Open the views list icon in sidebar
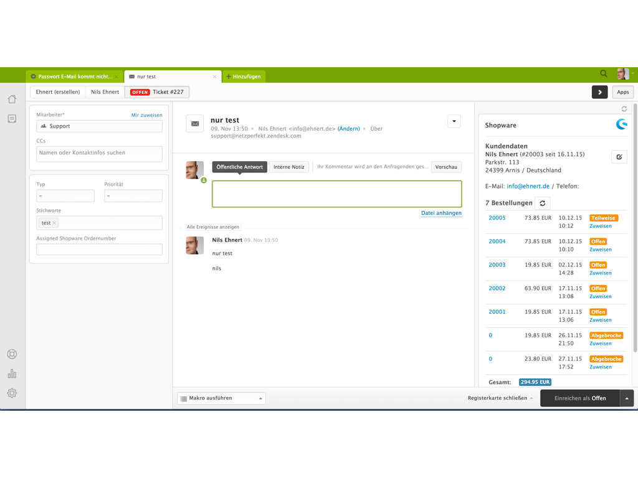This screenshot has height=478, width=638. 12,118
